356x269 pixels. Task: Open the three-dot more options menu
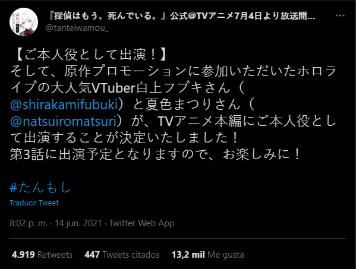(x=340, y=15)
